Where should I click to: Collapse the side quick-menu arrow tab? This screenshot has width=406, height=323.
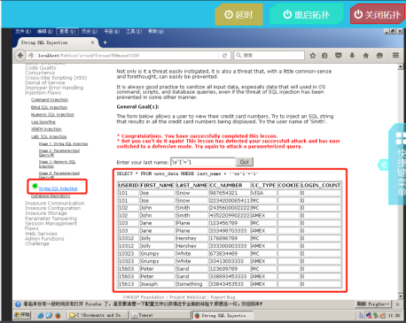tap(383, 165)
